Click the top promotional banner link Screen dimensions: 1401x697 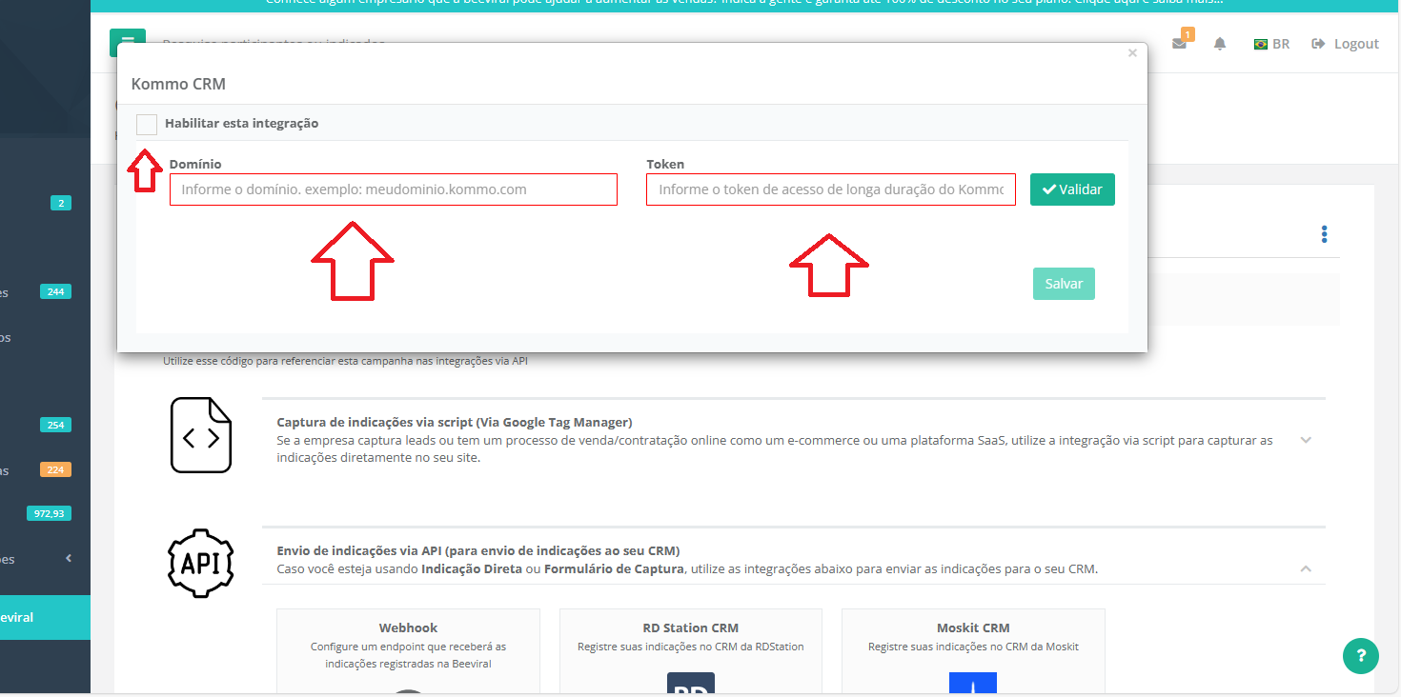click(744, 4)
